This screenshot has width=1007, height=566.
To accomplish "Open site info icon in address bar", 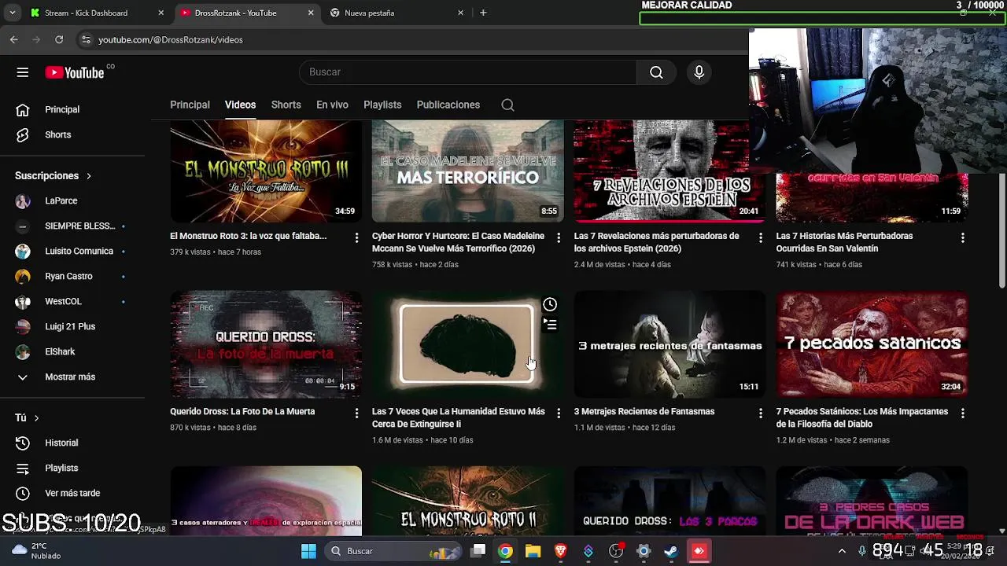I will (x=86, y=39).
